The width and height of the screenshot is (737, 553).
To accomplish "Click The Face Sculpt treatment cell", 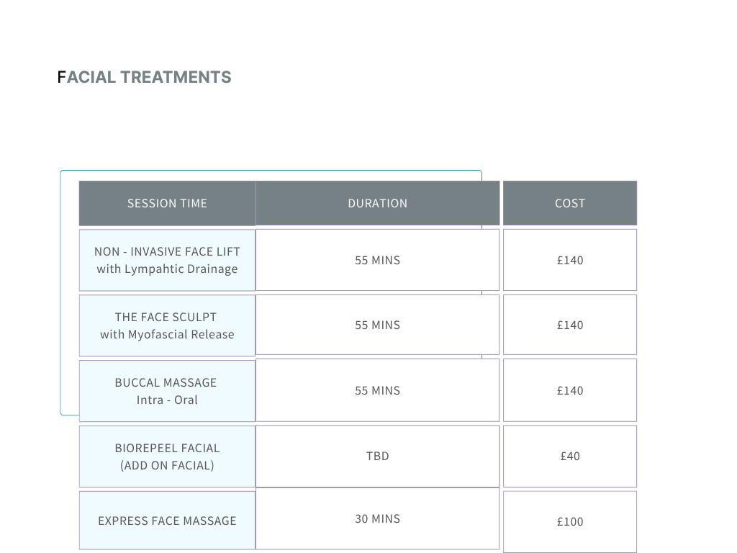I will [x=167, y=325].
